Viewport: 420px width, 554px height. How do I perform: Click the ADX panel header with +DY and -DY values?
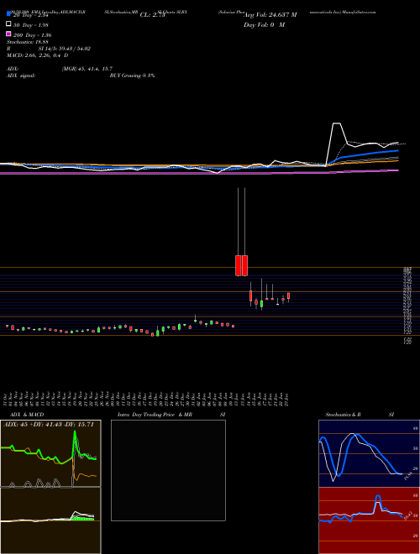[49, 425]
